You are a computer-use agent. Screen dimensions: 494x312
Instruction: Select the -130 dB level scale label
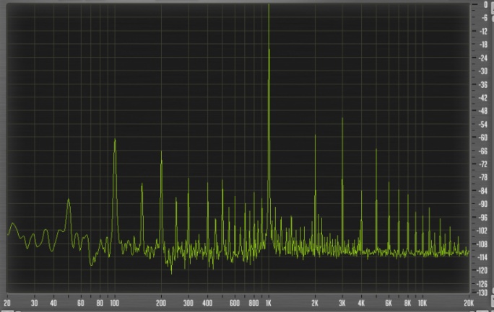(x=483, y=293)
